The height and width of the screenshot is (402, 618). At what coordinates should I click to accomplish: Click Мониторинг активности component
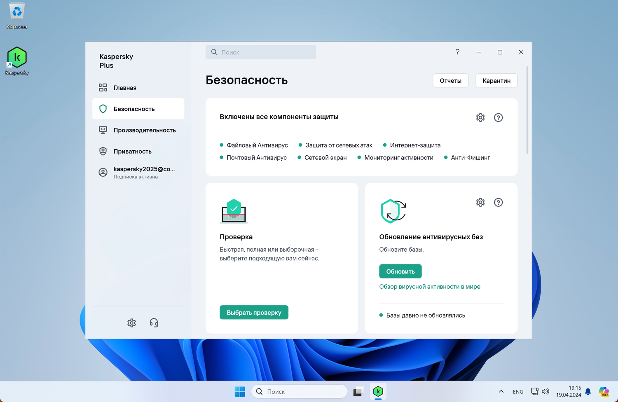(396, 157)
